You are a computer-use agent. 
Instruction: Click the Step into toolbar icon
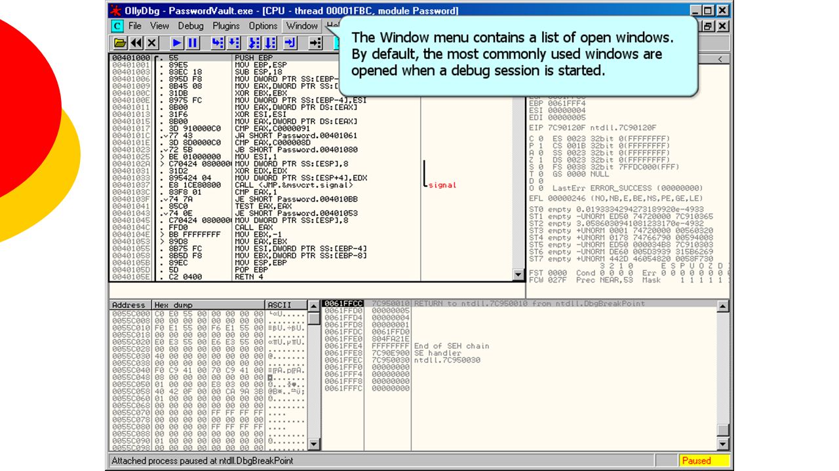point(218,43)
